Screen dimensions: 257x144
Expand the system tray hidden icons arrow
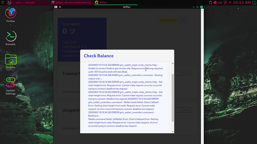point(230,3)
